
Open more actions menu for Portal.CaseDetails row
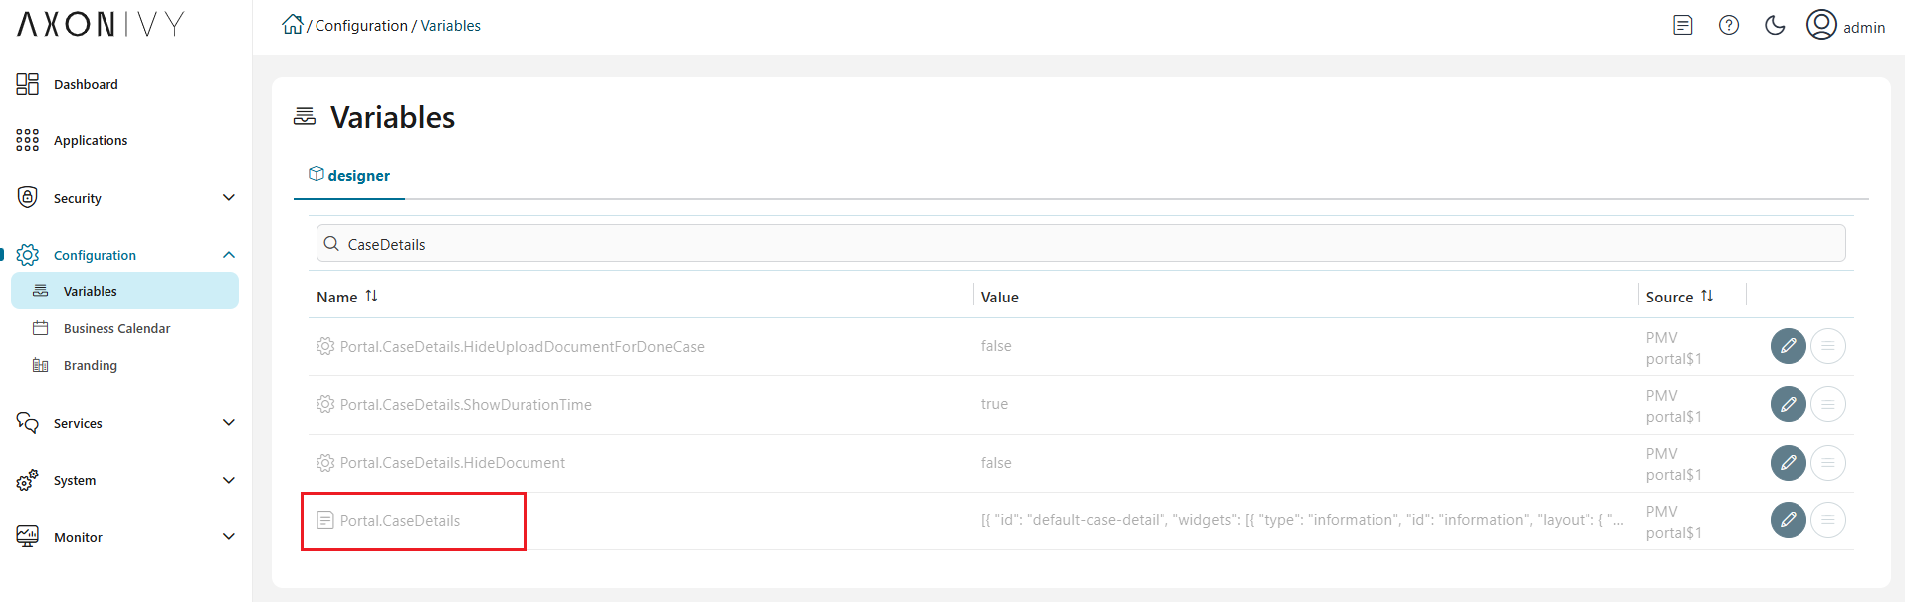point(1828,520)
